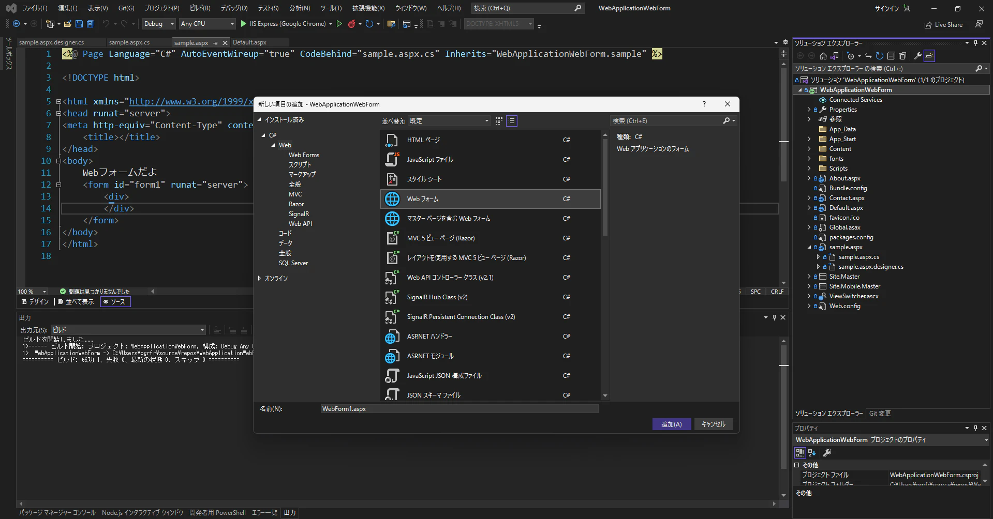
Task: Click the ASP.NET ハンドラー template icon
Action: 392,337
